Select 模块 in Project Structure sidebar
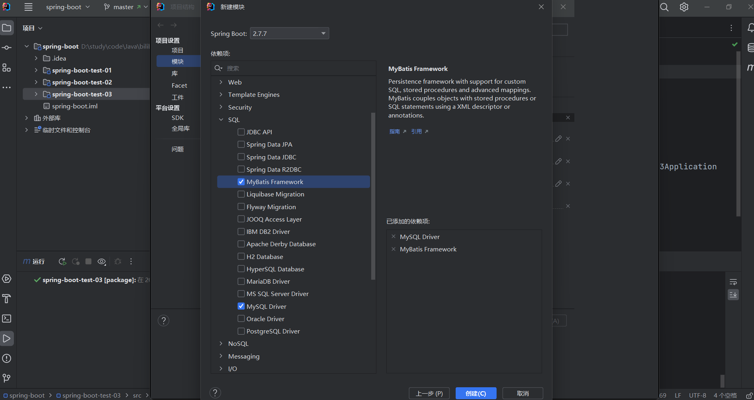754x400 pixels. click(x=178, y=61)
